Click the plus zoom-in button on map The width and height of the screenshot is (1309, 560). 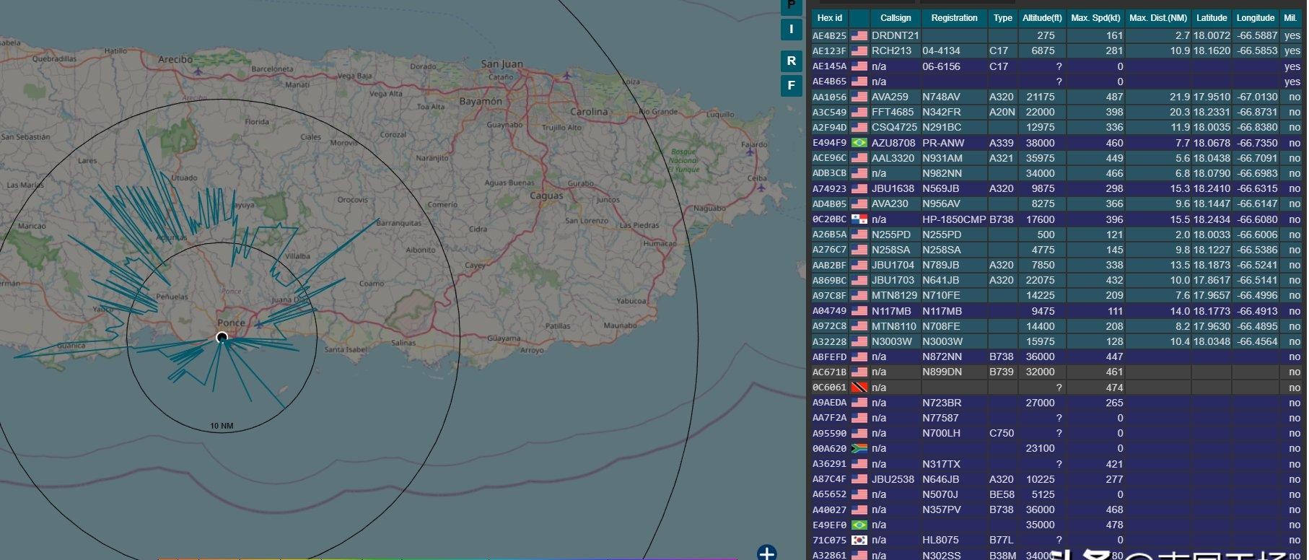(766, 554)
